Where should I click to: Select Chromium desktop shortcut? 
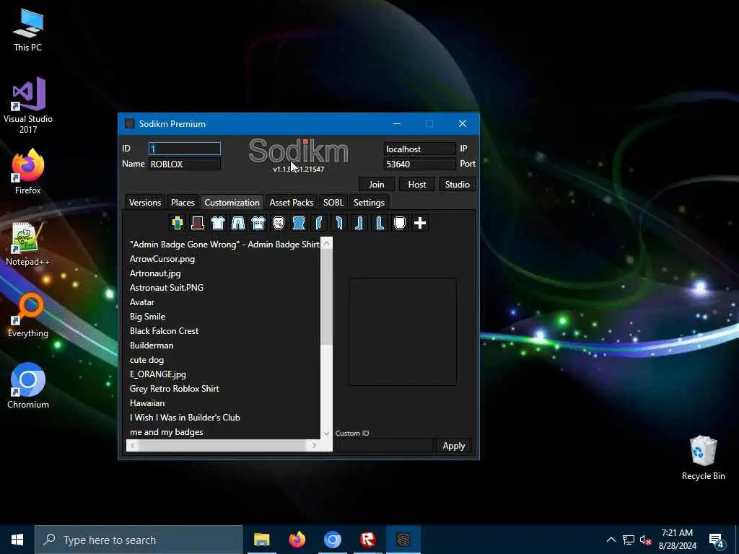(x=28, y=385)
